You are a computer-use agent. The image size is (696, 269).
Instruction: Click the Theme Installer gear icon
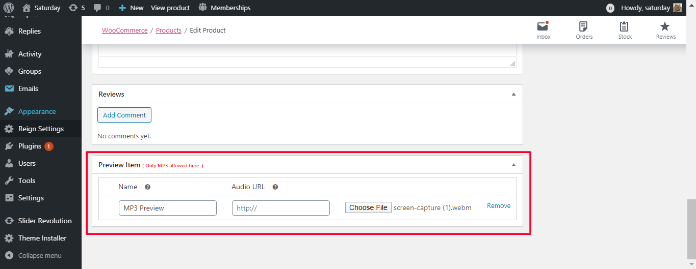(x=9, y=238)
